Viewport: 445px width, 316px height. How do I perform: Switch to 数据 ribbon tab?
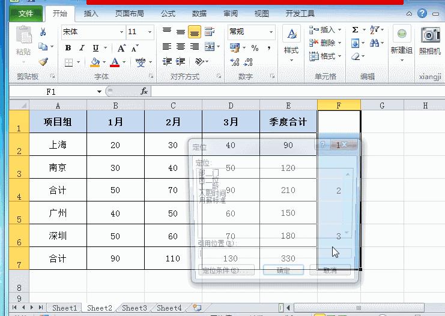pos(199,14)
